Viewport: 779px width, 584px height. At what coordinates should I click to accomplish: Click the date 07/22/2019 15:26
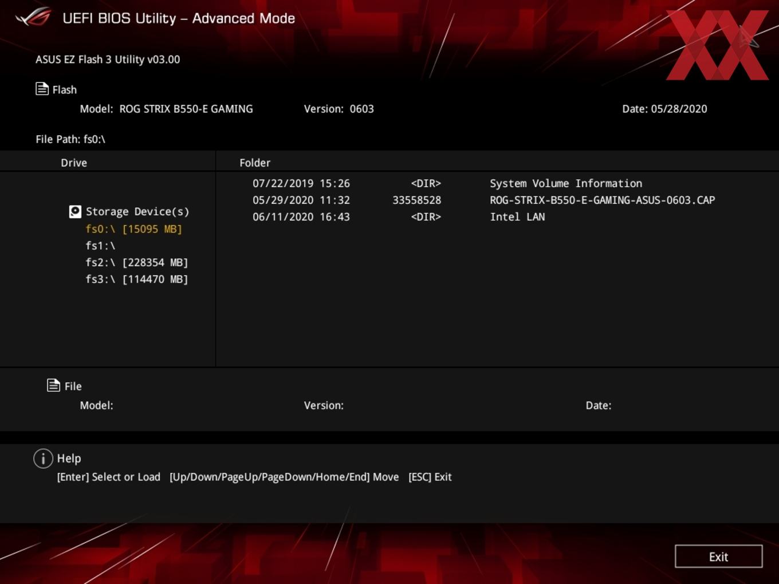click(301, 183)
